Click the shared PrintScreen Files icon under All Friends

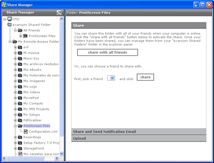click(25, 36)
